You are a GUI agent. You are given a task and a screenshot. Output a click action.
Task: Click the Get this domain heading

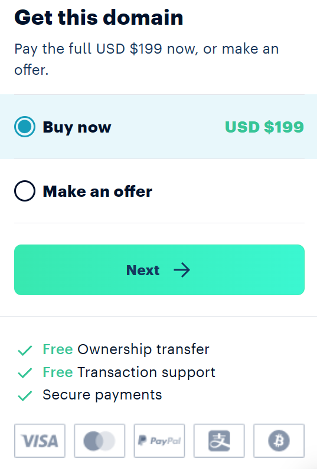click(99, 17)
